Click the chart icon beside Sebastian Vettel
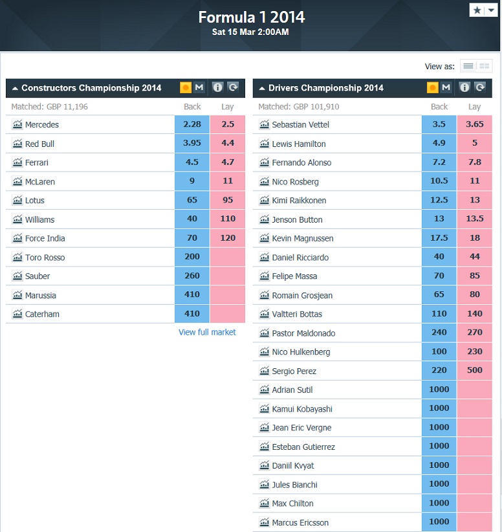The width and height of the screenshot is (502, 532). pos(264,125)
